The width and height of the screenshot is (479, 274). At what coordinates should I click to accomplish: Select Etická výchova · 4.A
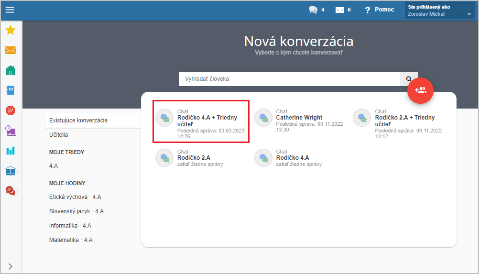click(x=75, y=197)
